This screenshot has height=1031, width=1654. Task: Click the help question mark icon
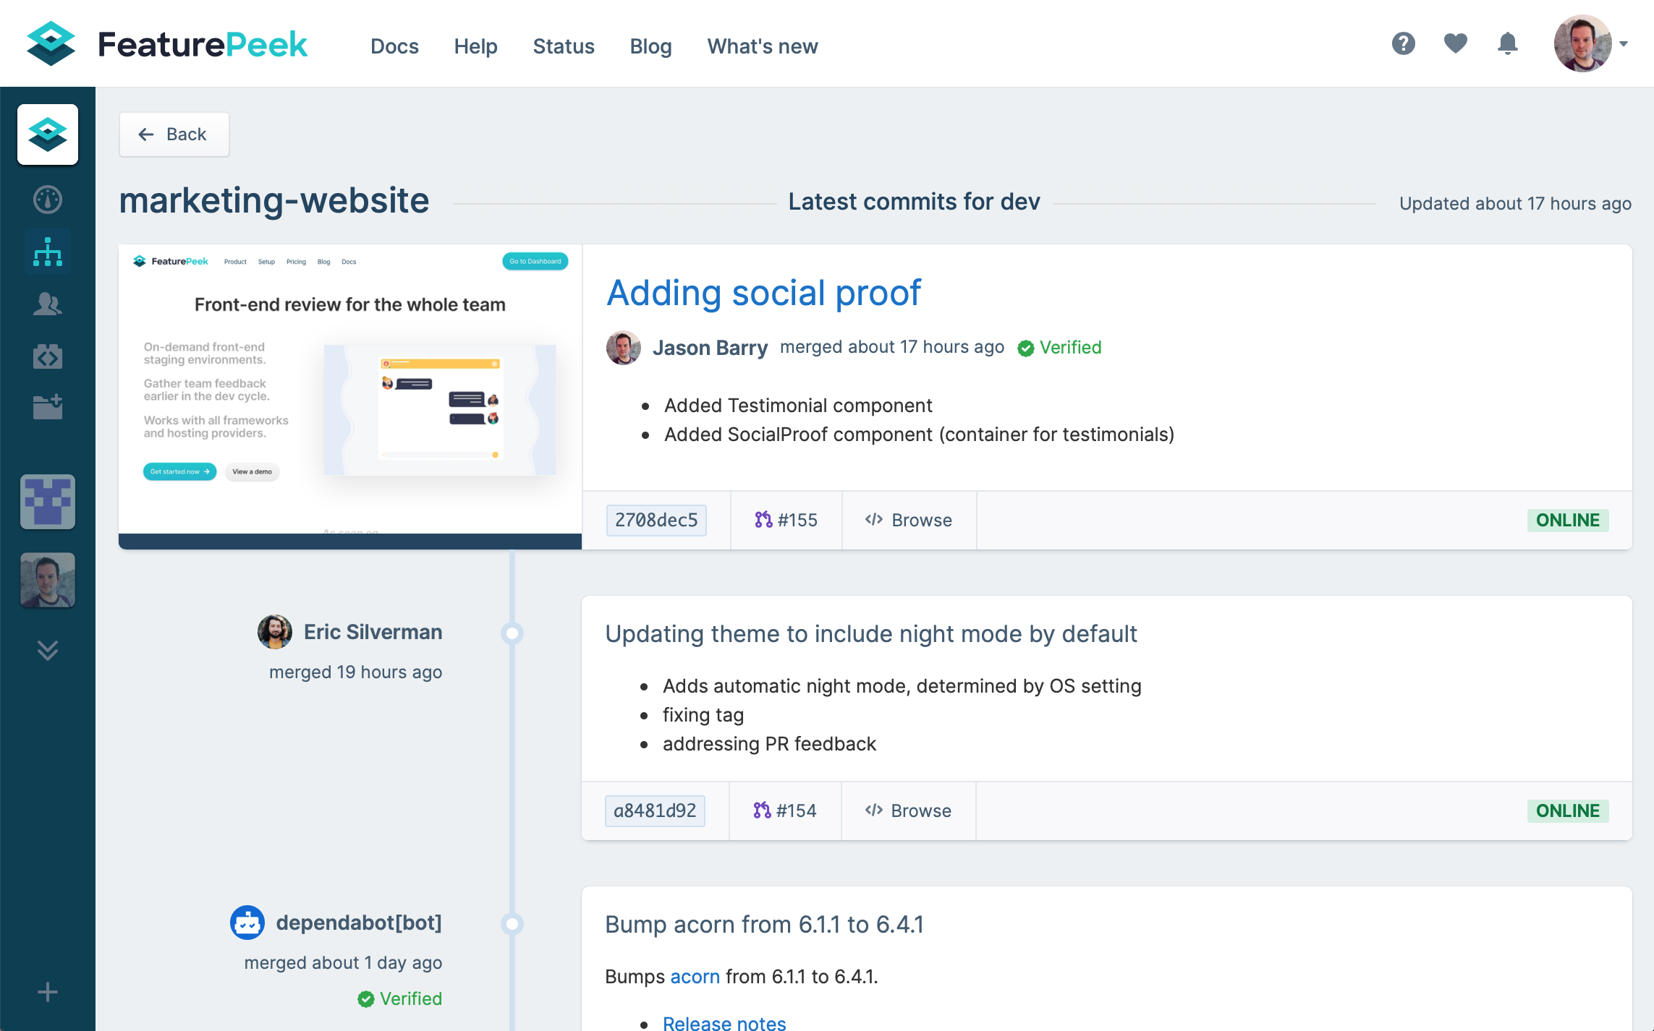tap(1403, 44)
